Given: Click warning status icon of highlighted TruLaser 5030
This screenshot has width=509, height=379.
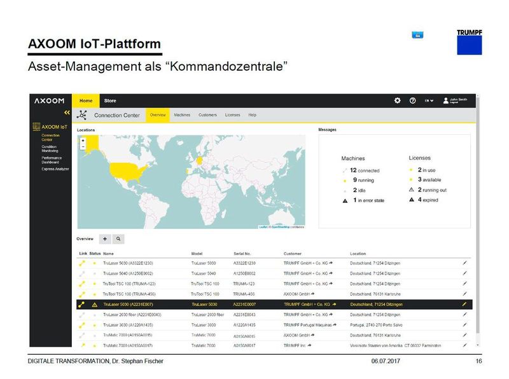Looking at the screenshot, I should pos(94,305).
